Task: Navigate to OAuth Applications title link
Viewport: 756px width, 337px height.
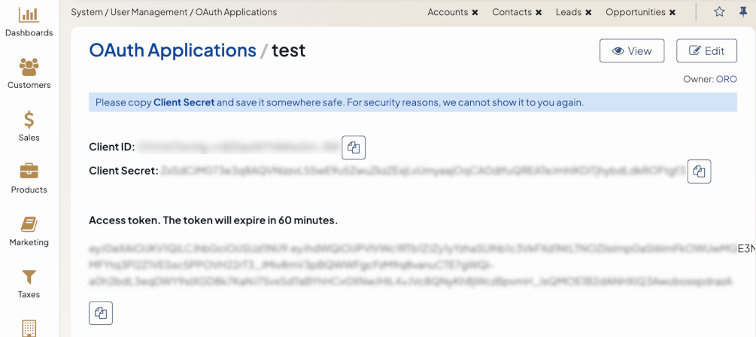Action: 172,50
